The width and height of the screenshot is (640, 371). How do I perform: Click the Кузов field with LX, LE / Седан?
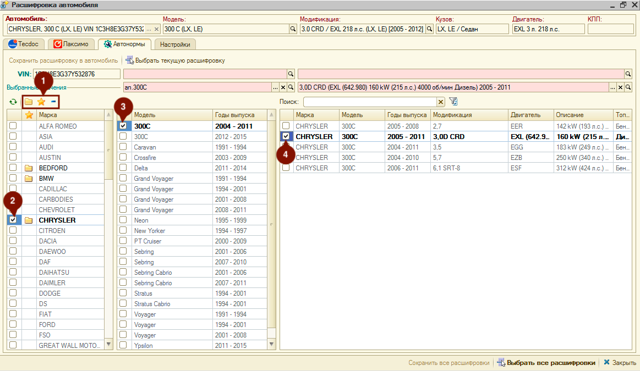click(472, 29)
